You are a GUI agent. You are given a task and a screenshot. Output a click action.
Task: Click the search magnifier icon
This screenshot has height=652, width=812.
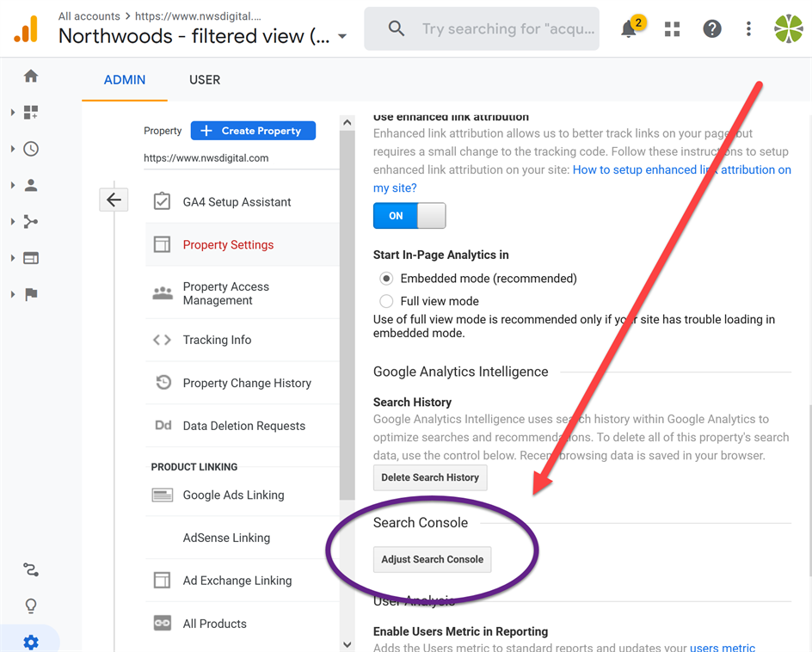click(x=397, y=28)
